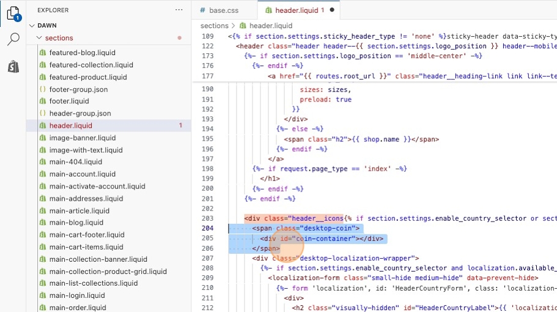Open header-group.json from file list
Screen dimensions: 557x312
[80, 113]
